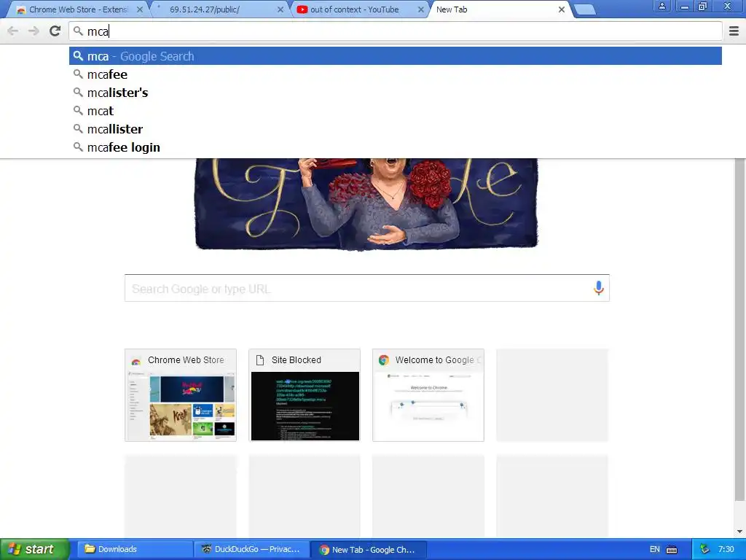Close the out of context YouTube tab
The height and width of the screenshot is (560, 746).
(x=421, y=9)
